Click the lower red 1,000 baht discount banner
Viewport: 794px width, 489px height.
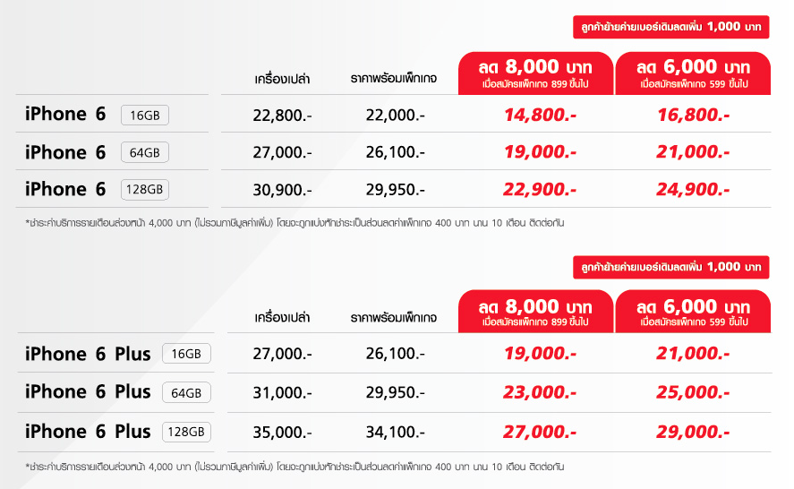point(671,267)
